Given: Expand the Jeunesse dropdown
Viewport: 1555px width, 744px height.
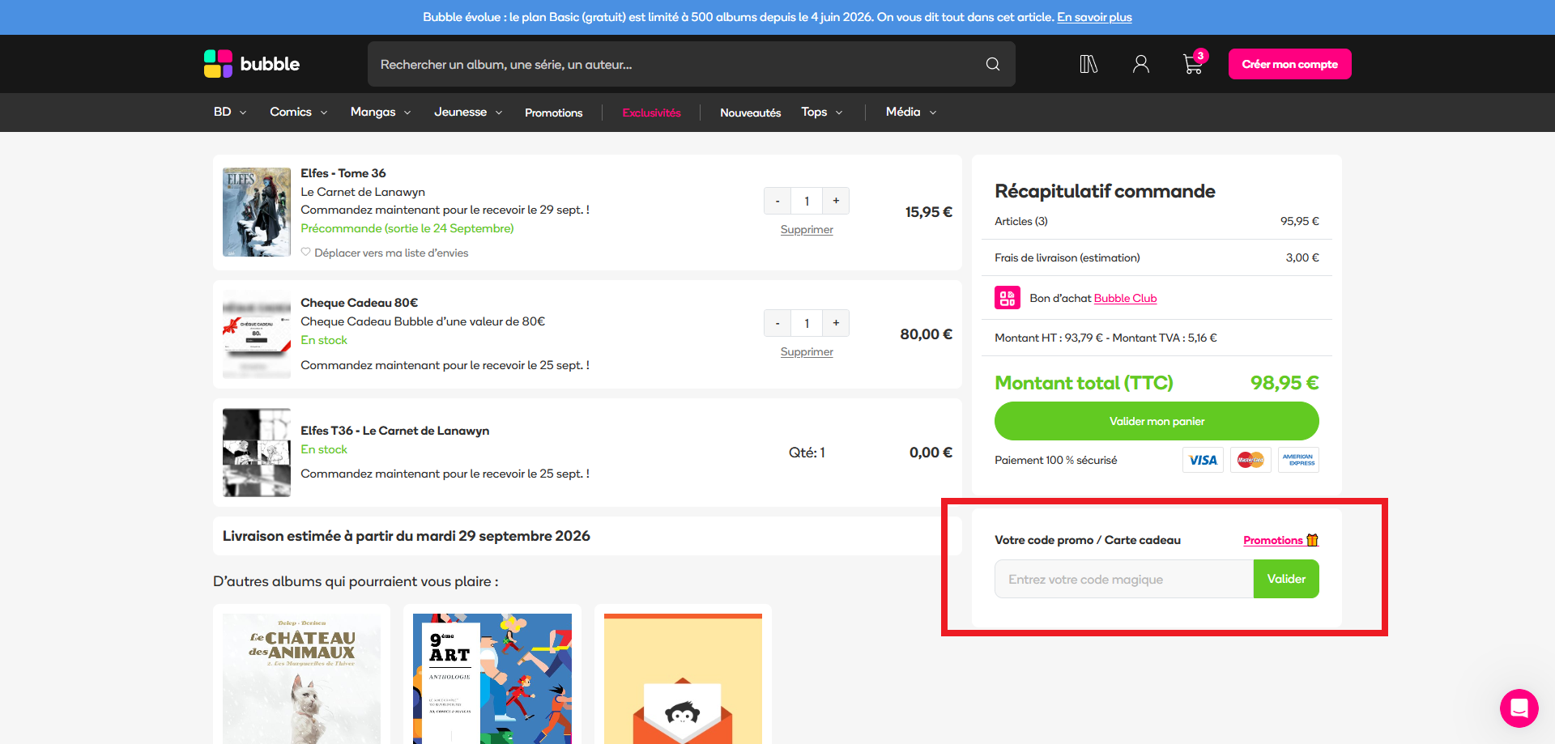Looking at the screenshot, I should coord(468,112).
